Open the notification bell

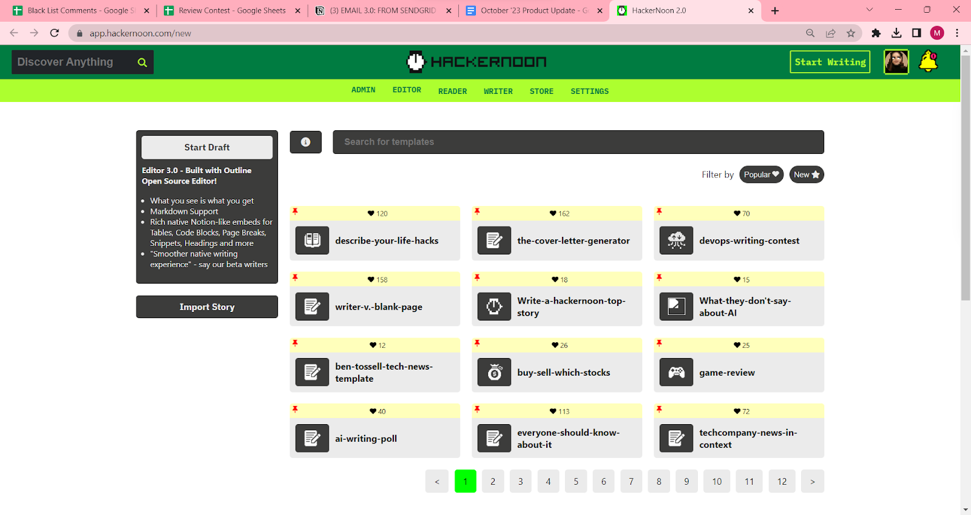point(928,62)
